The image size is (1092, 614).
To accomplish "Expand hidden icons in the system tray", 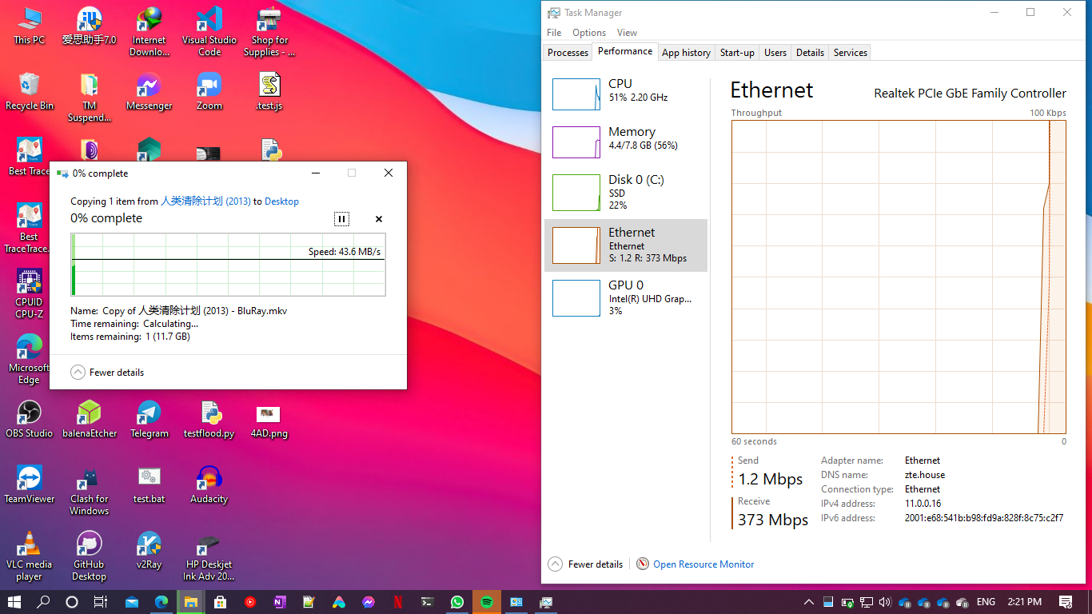I will (808, 602).
